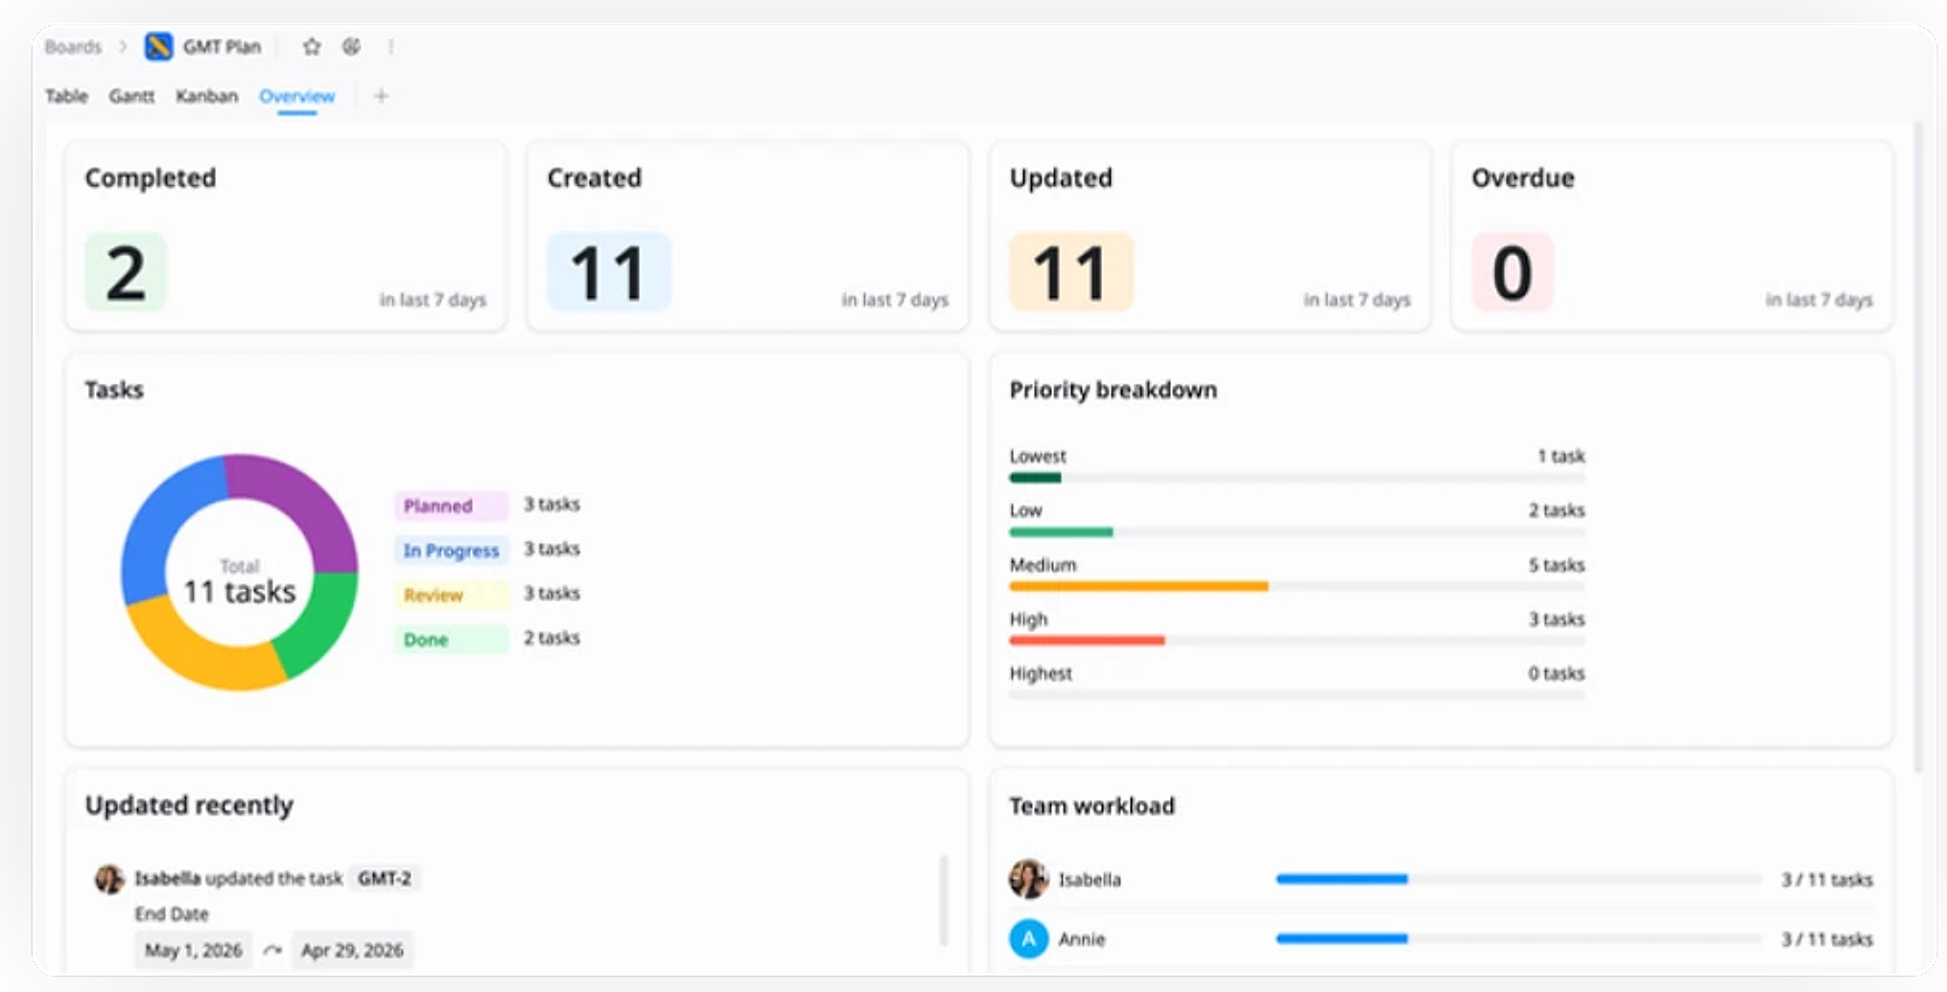
Task: Click Annie's avatar in Team workload
Action: [1028, 938]
